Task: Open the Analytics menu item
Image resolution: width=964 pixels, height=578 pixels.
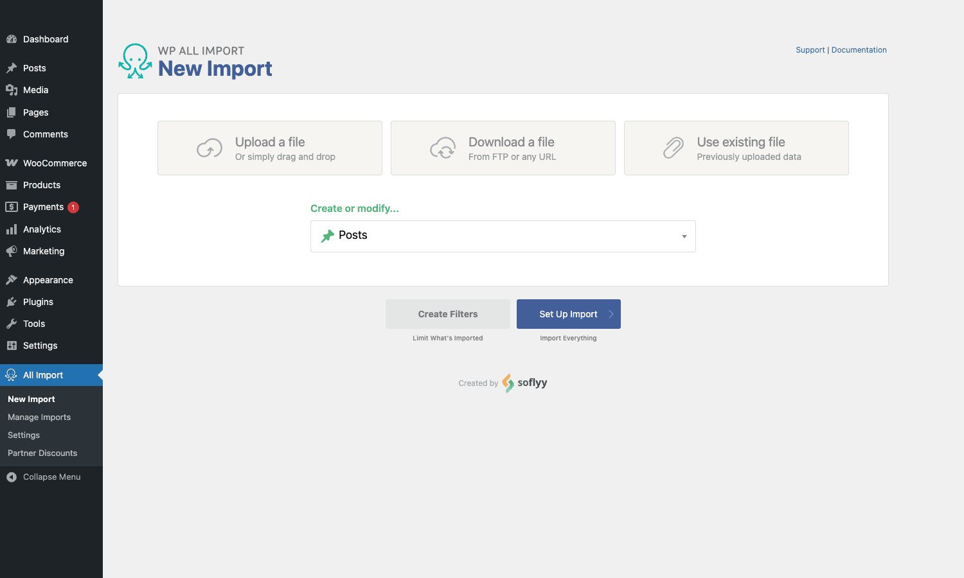Action: click(x=51, y=229)
